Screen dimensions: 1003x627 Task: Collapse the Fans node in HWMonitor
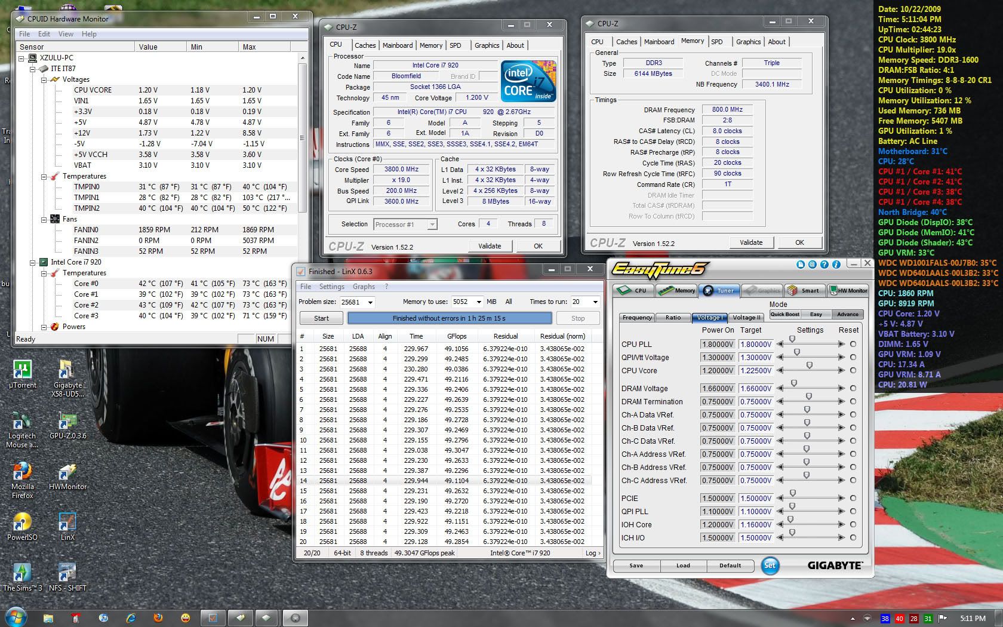pos(44,219)
